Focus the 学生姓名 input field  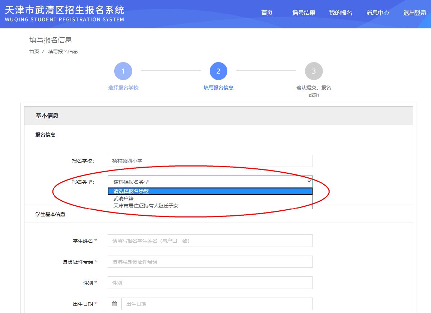click(x=210, y=241)
